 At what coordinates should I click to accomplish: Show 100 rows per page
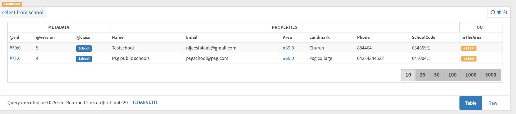(x=452, y=75)
